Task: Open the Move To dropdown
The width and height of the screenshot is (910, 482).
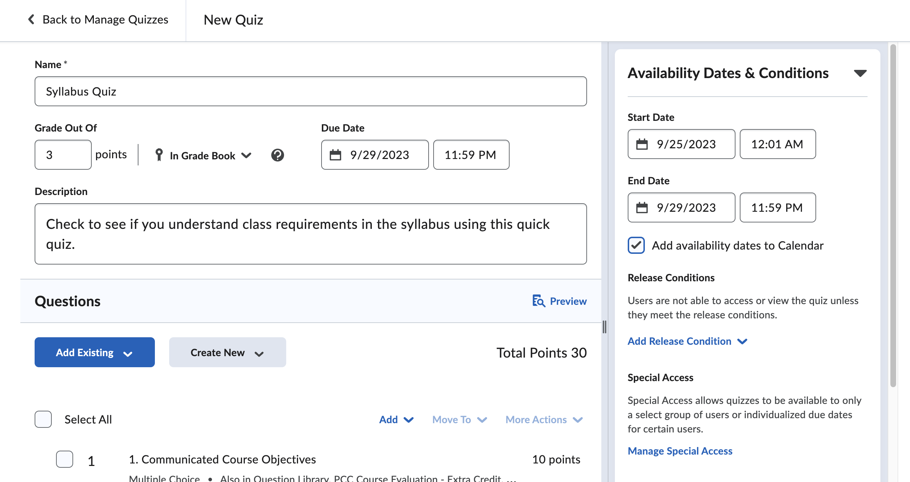Action: pos(459,420)
